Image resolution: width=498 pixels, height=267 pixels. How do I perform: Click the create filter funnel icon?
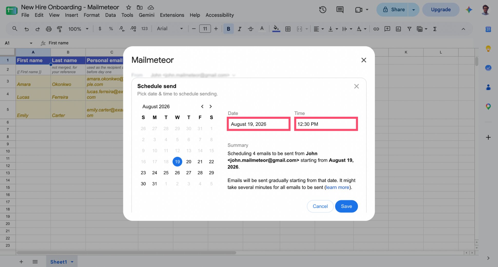point(409,29)
